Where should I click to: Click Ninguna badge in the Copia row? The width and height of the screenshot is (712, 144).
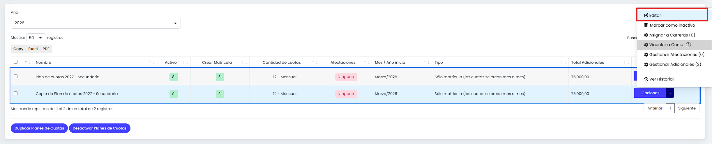346,94
